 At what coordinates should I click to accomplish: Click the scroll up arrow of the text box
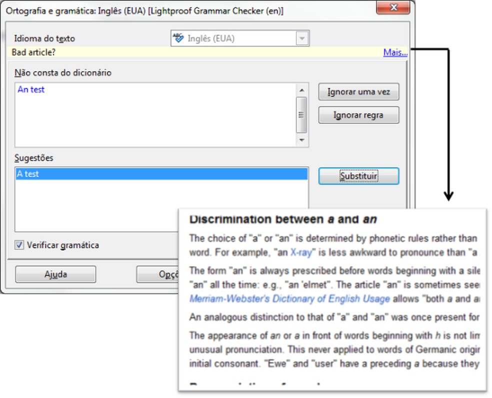tap(301, 90)
